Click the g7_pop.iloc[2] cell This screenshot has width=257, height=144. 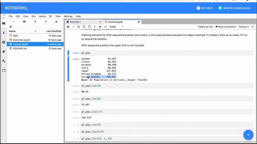[167, 86]
